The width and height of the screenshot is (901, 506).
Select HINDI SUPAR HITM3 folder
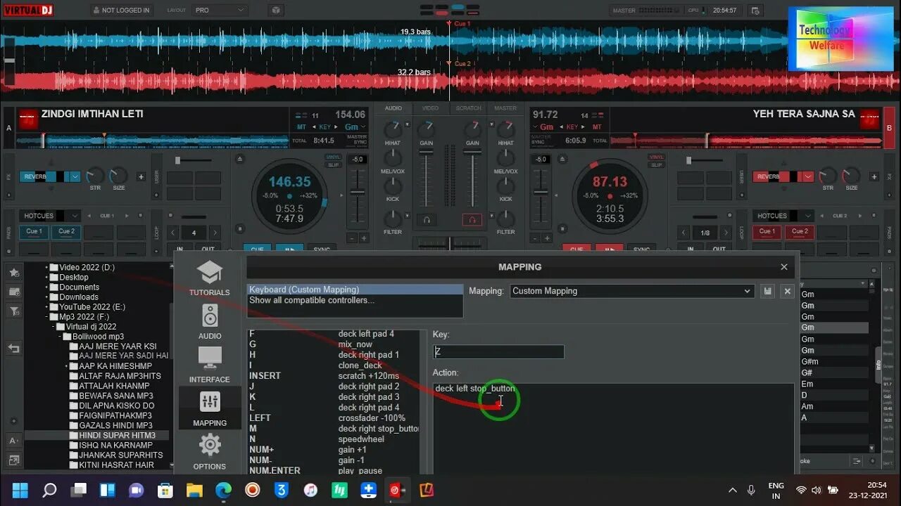point(118,435)
